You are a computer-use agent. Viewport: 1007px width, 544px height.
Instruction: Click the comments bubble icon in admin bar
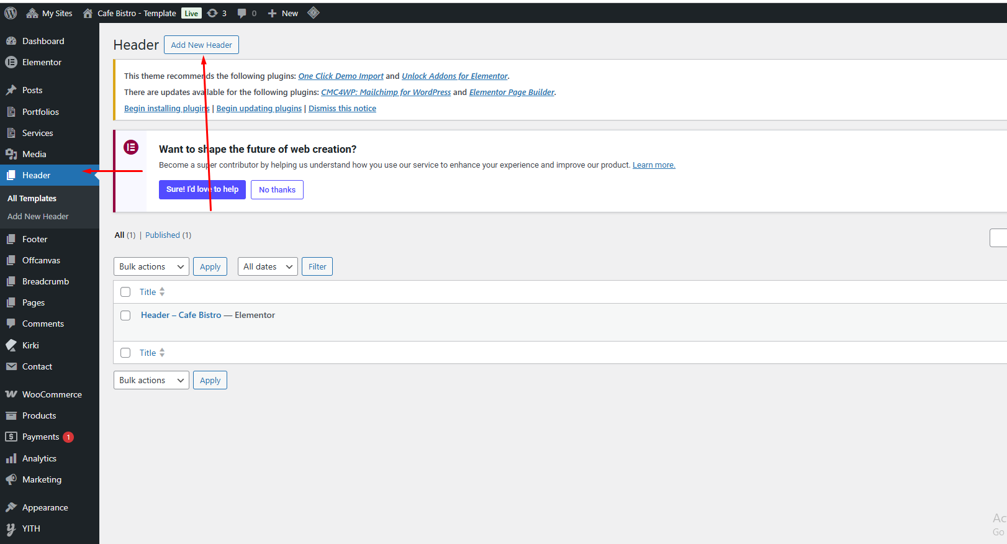click(x=242, y=13)
